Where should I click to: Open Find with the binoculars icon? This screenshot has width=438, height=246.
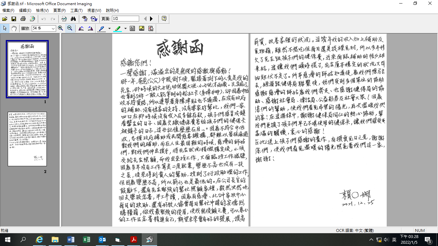[73, 19]
